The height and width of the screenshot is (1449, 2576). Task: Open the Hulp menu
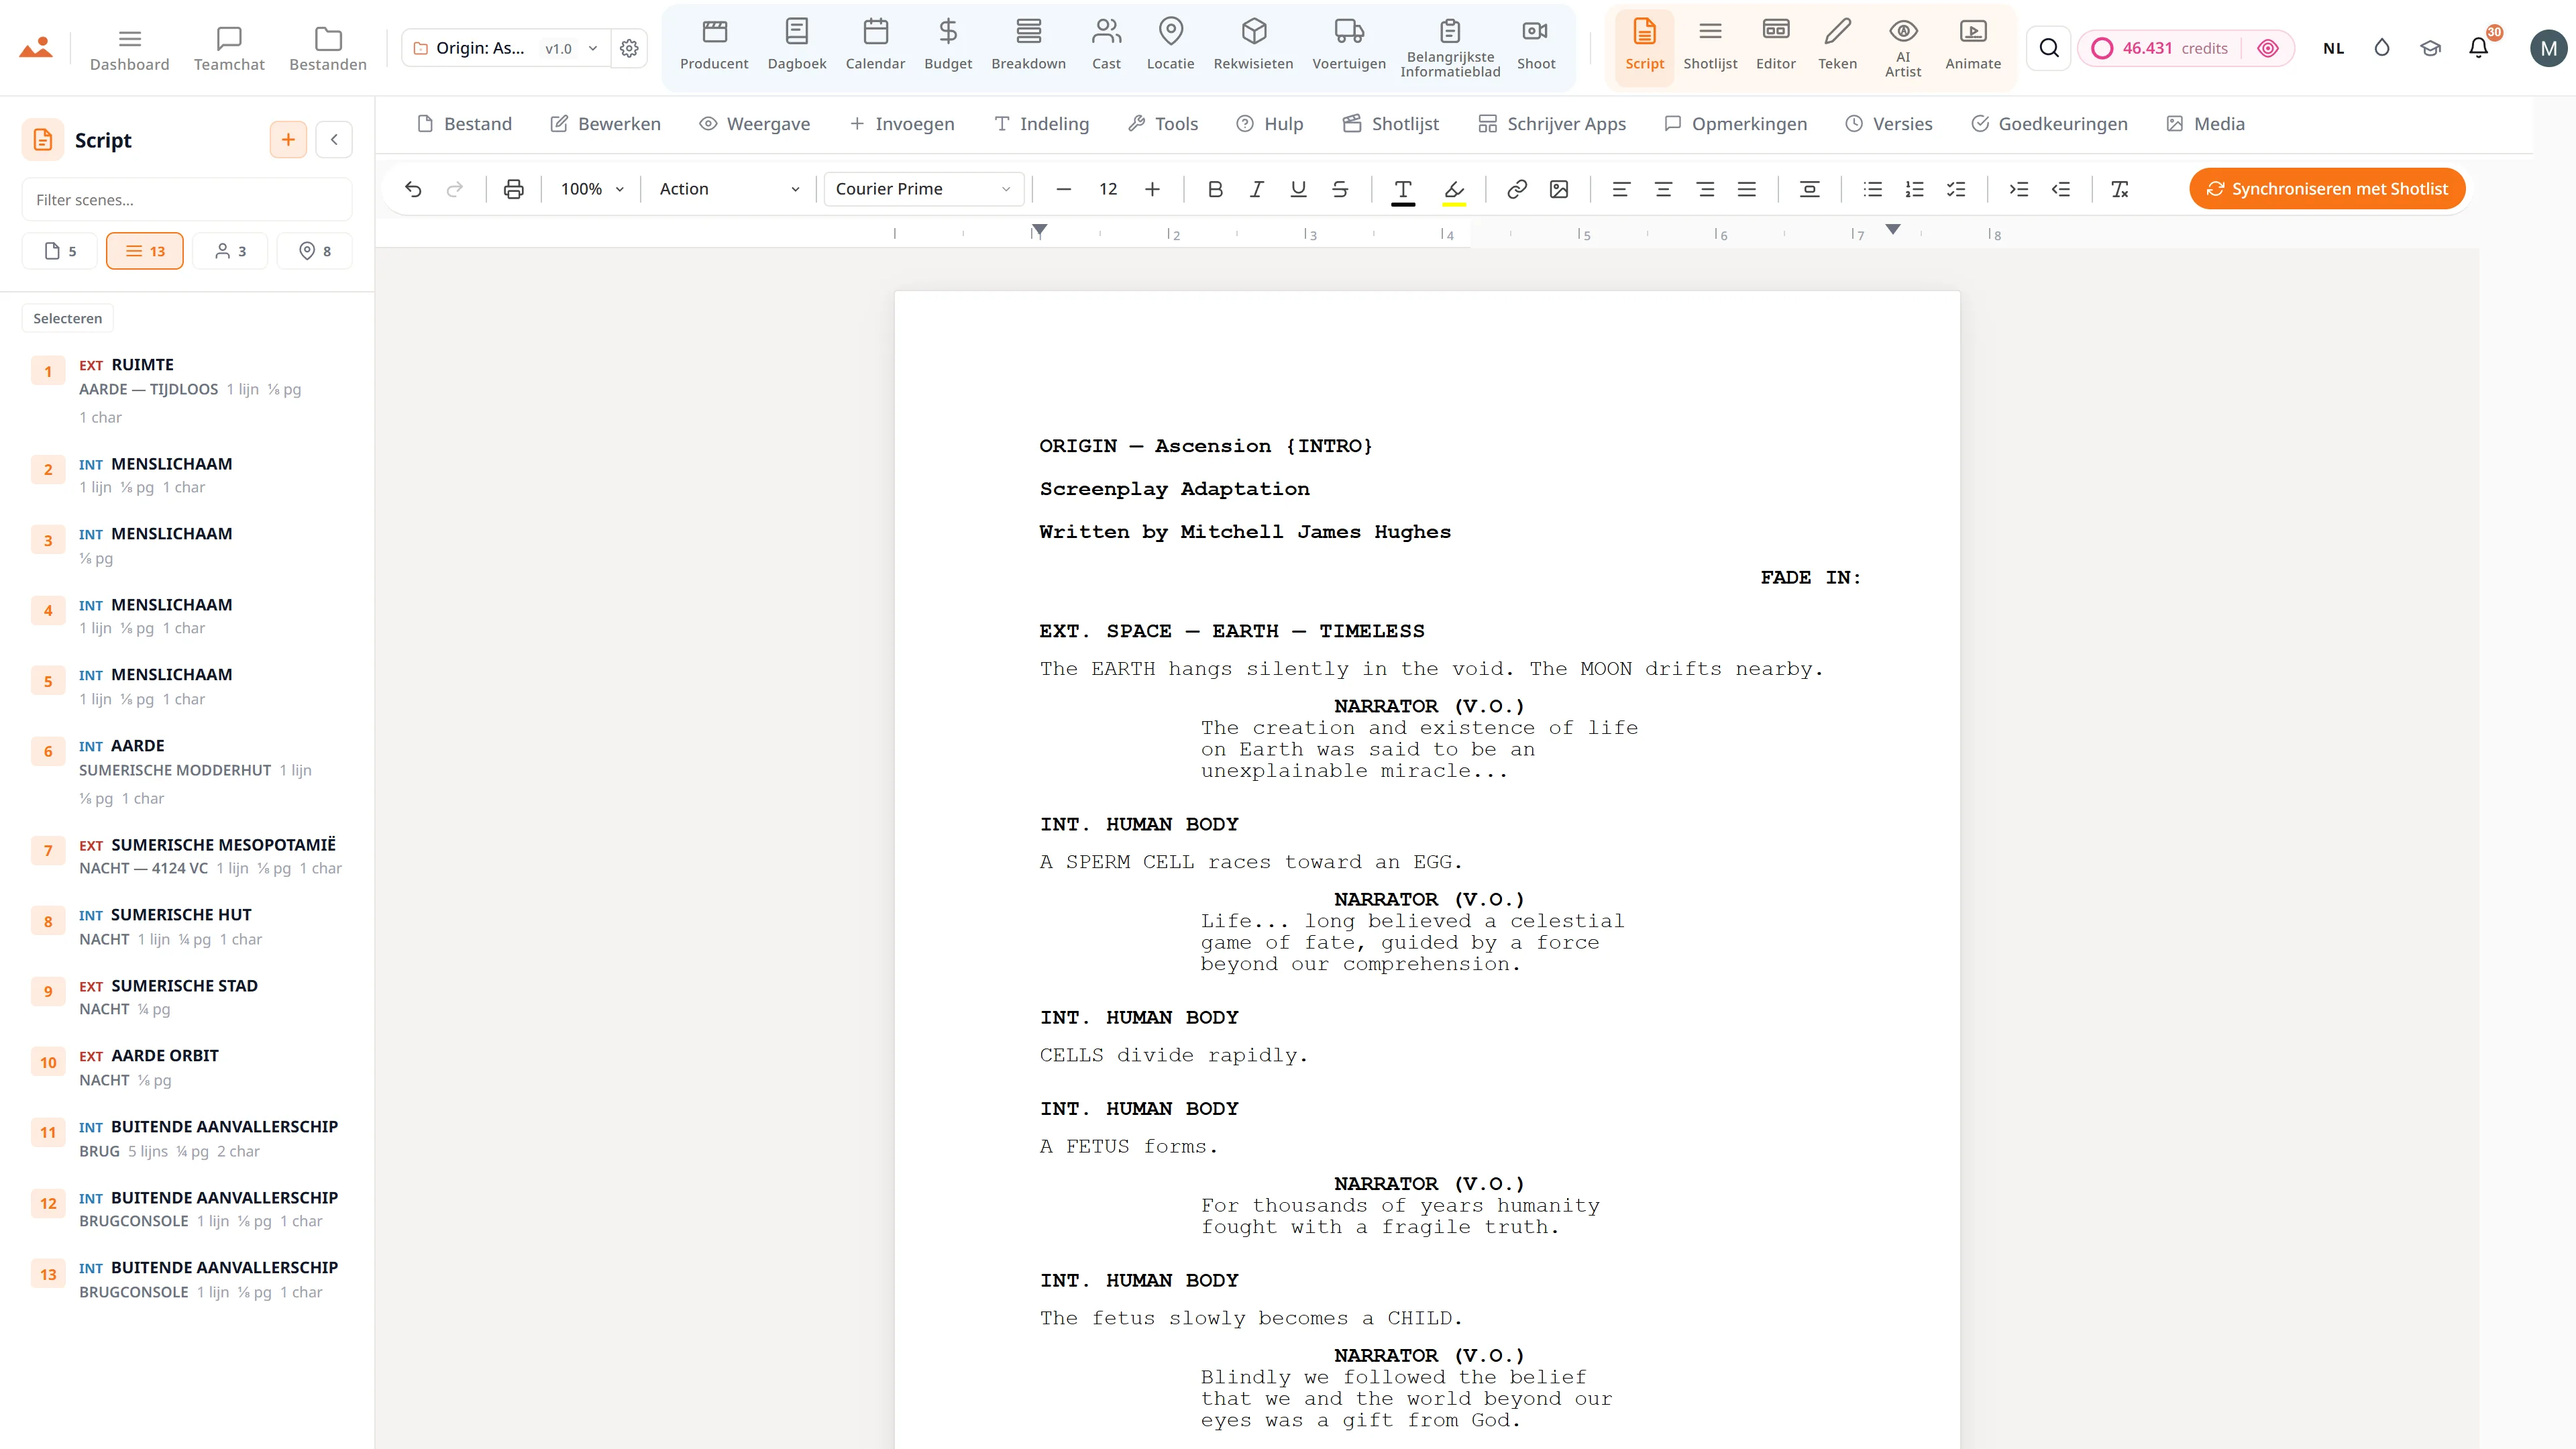1269,124
